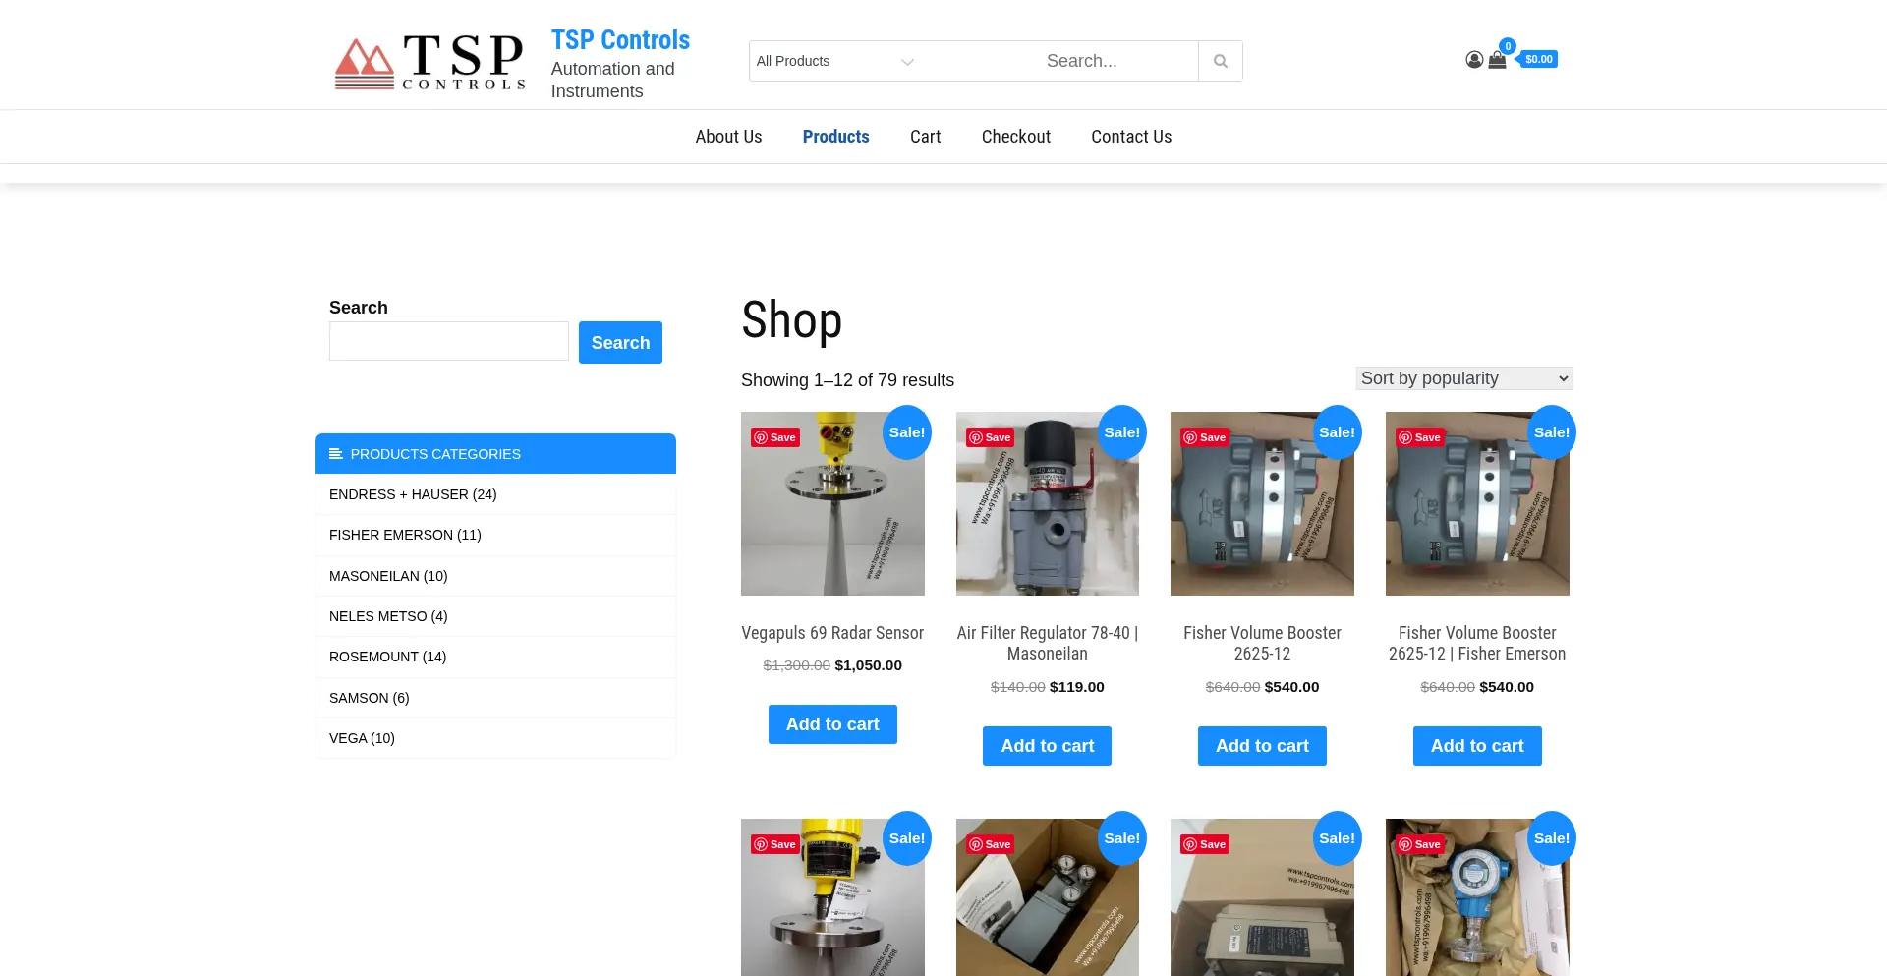Screen dimensions: 1887x976
Task: Open the SAMSON (6) category
Action: (370, 698)
